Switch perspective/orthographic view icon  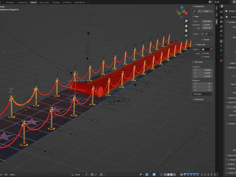tap(186, 35)
